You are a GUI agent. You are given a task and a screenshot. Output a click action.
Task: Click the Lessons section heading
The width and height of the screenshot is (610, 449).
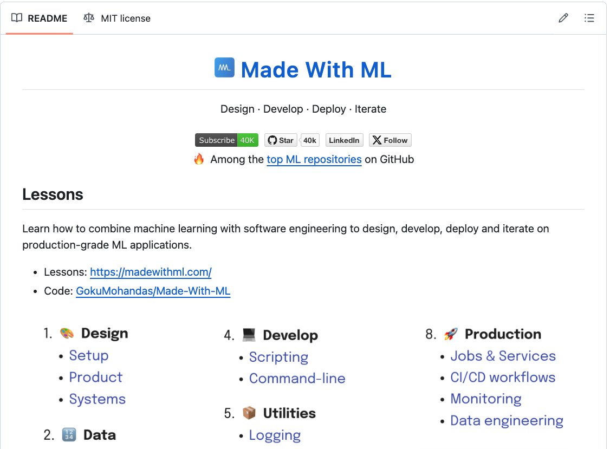click(x=53, y=194)
